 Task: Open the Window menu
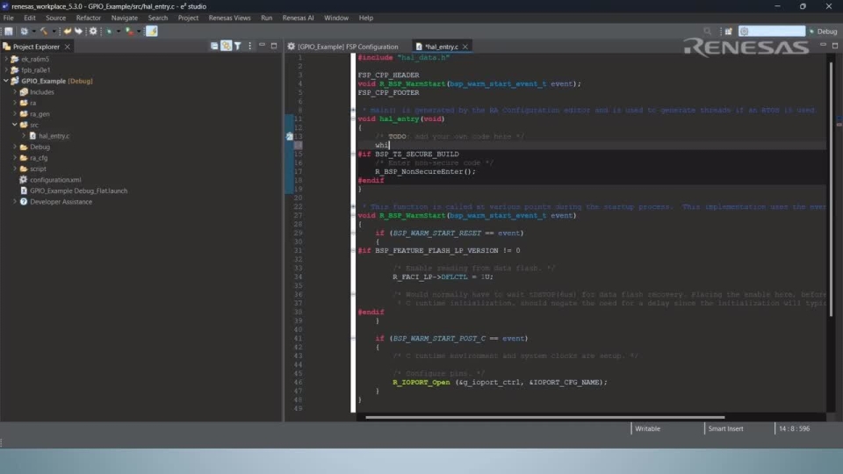[336, 18]
